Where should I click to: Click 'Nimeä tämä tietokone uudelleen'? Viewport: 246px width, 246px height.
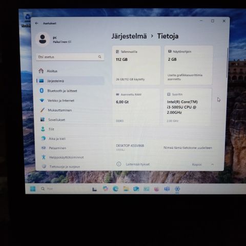[188, 148]
